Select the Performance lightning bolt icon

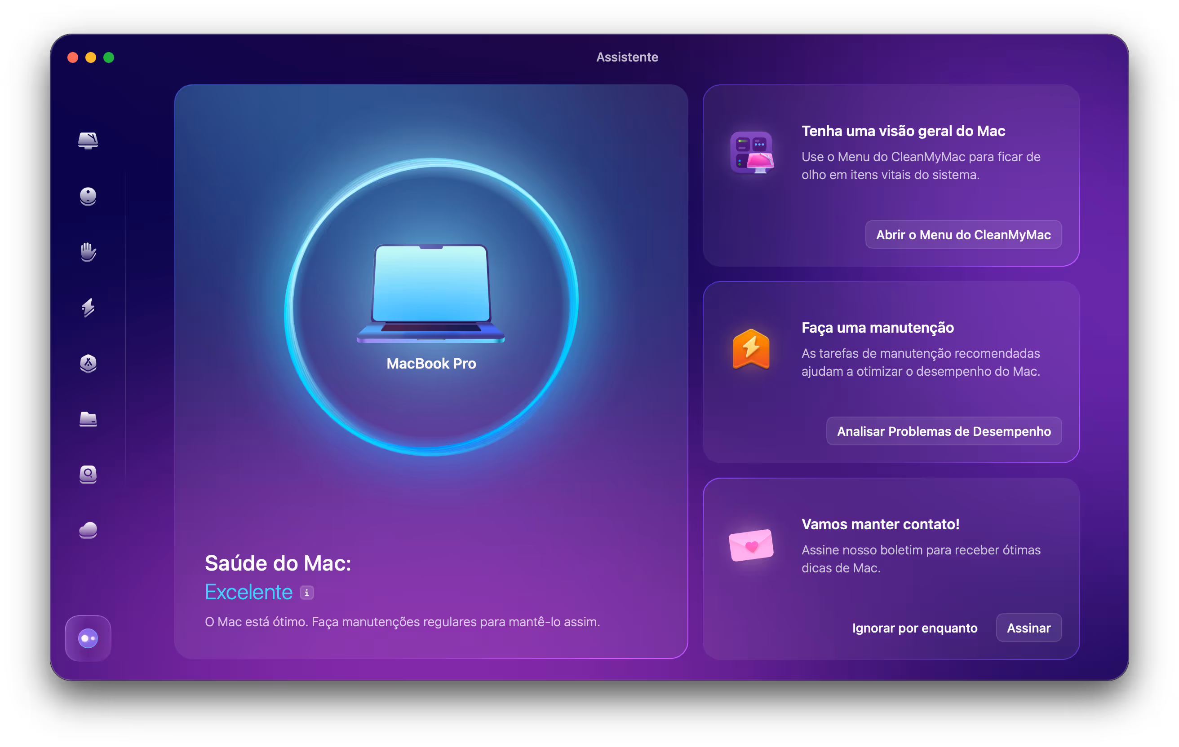pos(88,308)
